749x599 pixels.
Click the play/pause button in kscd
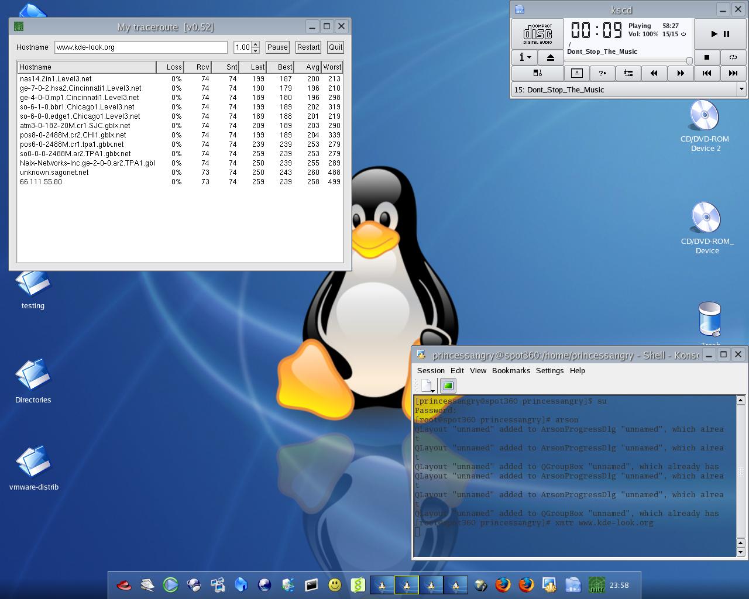pos(720,34)
